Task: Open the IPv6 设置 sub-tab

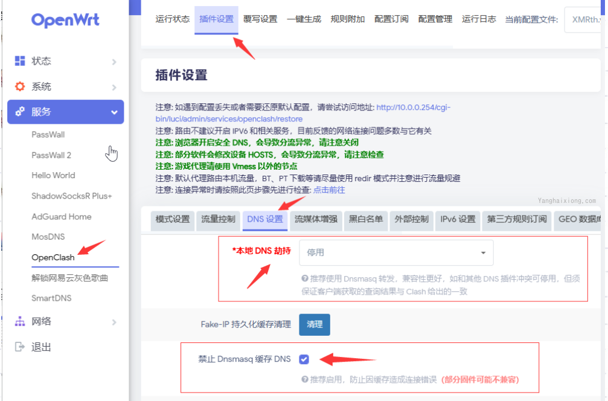Action: pyautogui.click(x=458, y=219)
